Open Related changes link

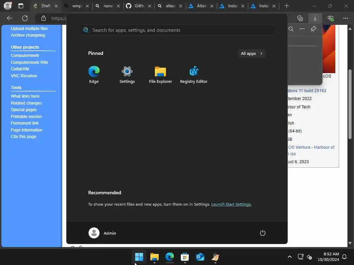pyautogui.click(x=26, y=103)
